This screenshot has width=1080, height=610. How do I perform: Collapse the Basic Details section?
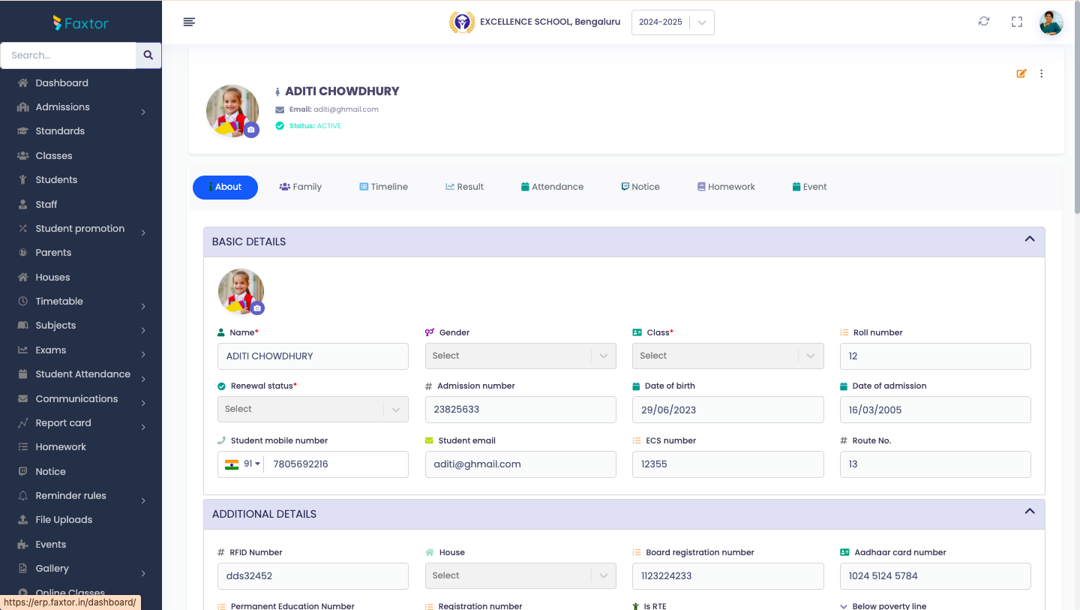1030,239
